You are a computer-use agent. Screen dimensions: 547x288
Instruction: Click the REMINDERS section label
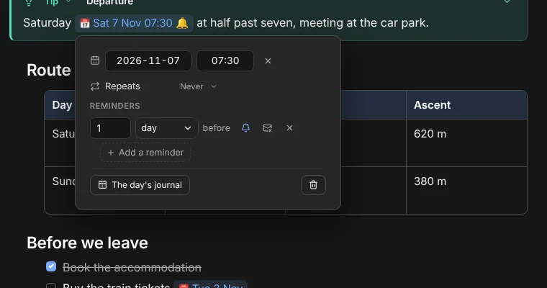114,106
